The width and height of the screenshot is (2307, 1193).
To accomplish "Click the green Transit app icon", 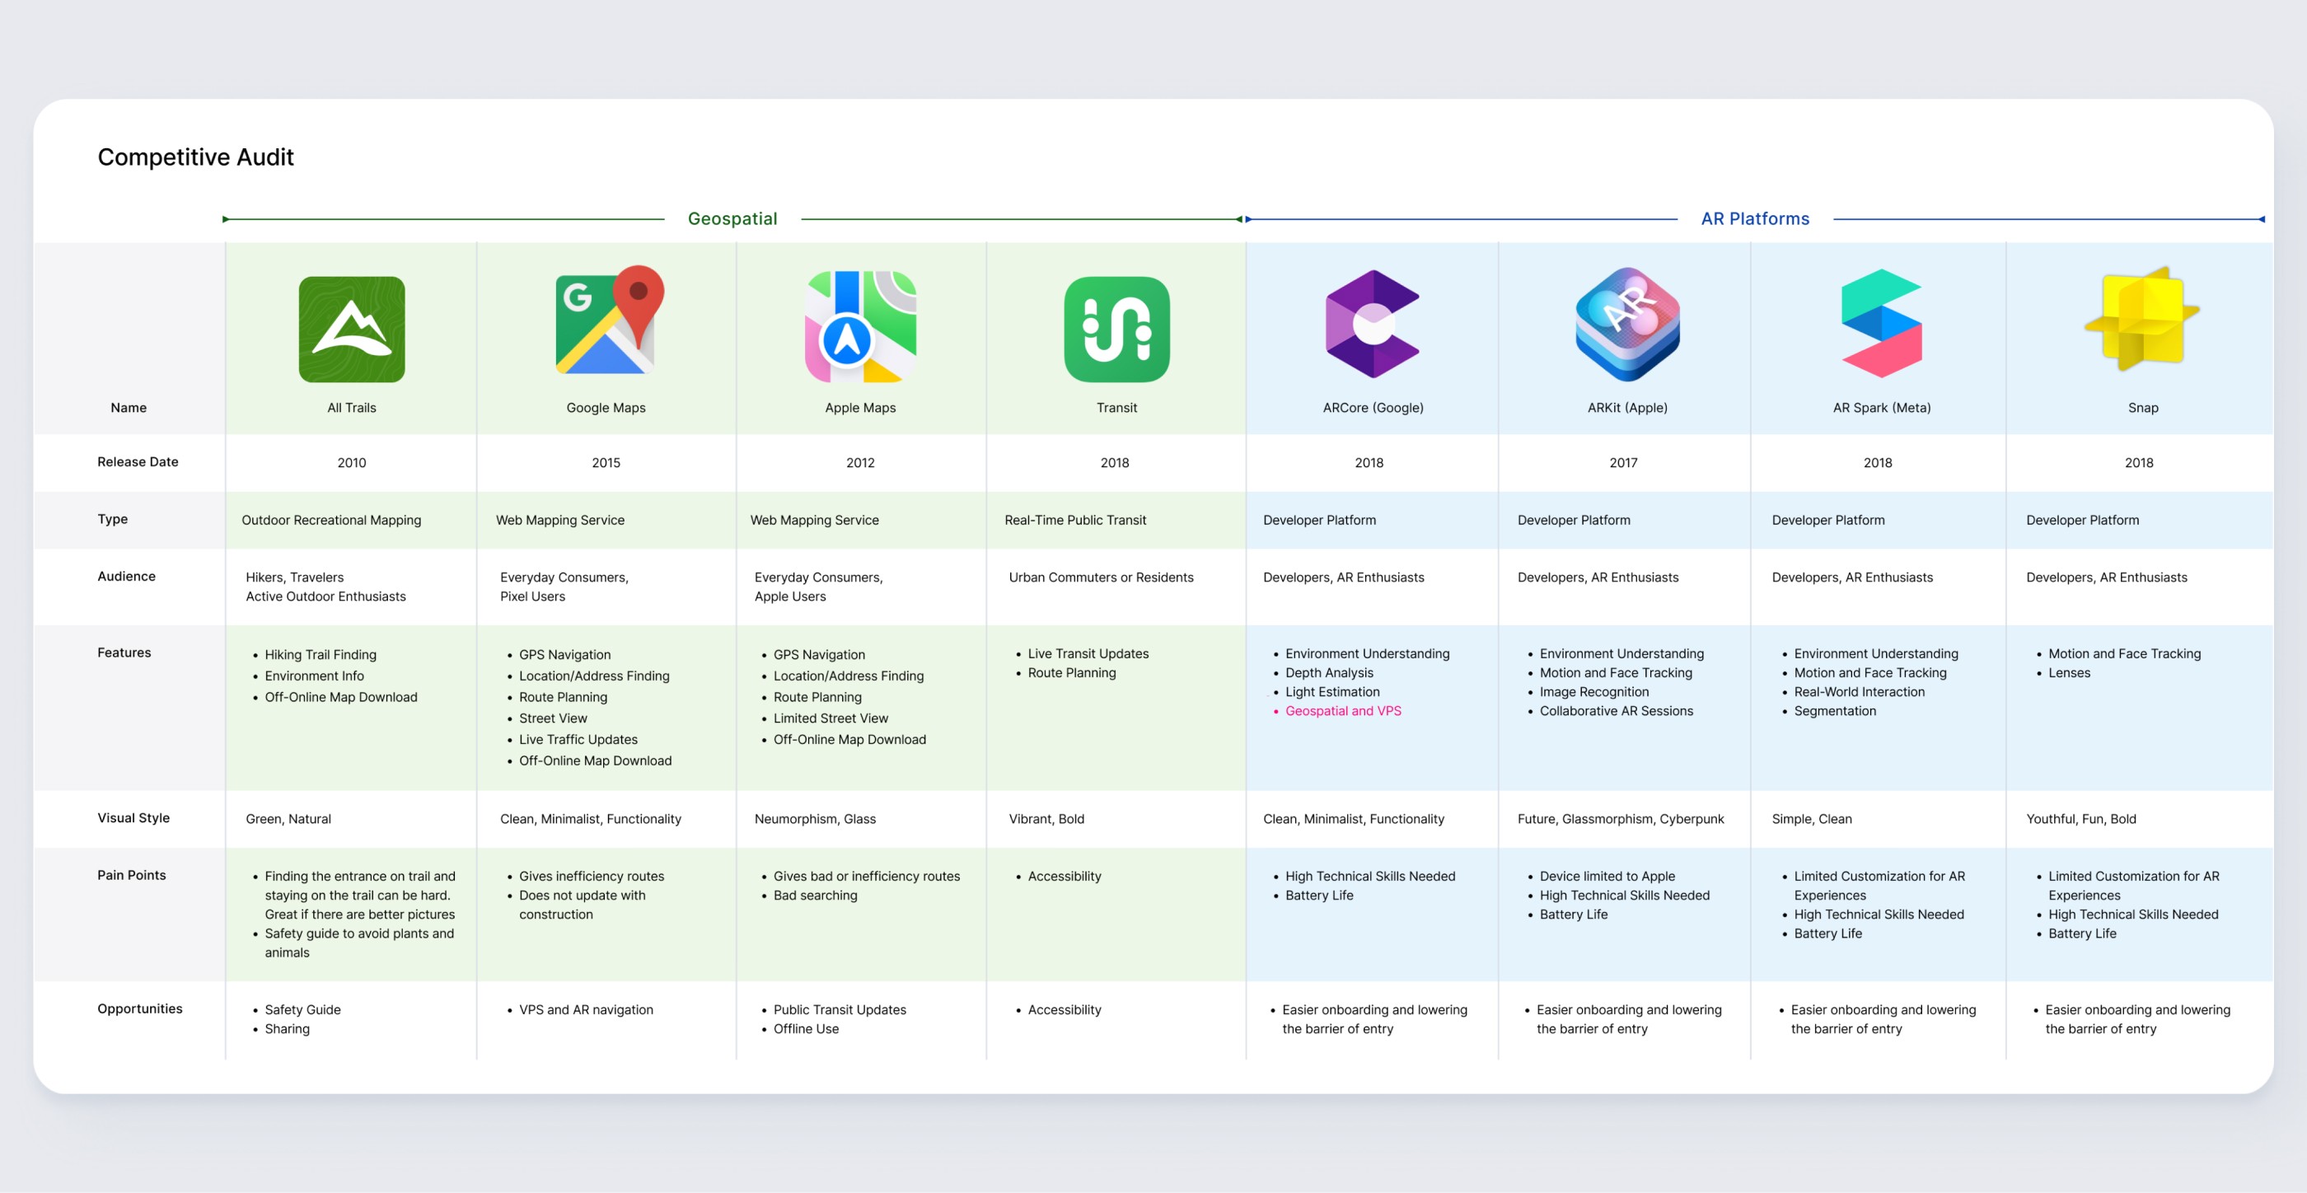I will click(x=1116, y=329).
